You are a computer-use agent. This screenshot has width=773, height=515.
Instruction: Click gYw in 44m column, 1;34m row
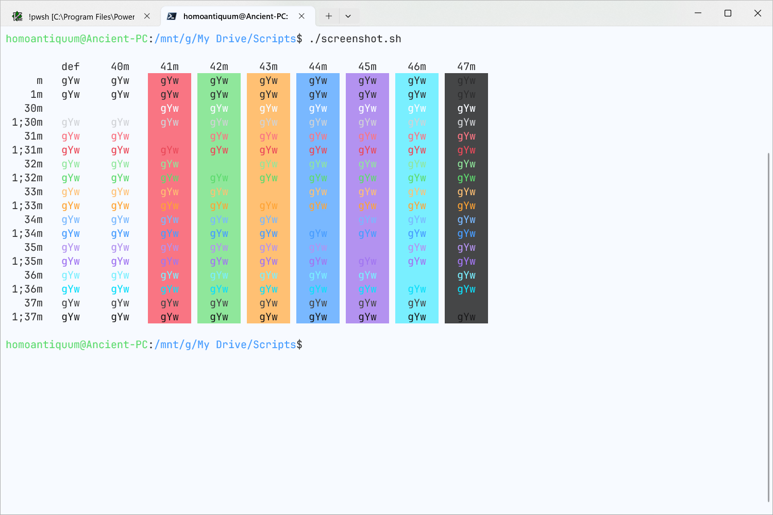pos(318,234)
